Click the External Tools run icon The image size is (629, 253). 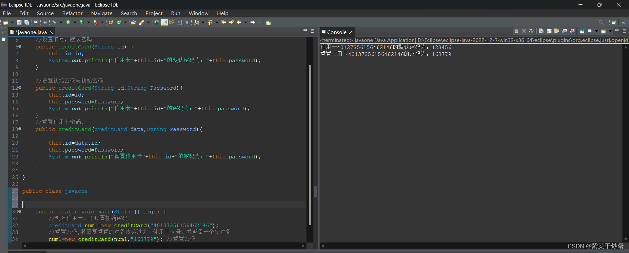(x=96, y=22)
